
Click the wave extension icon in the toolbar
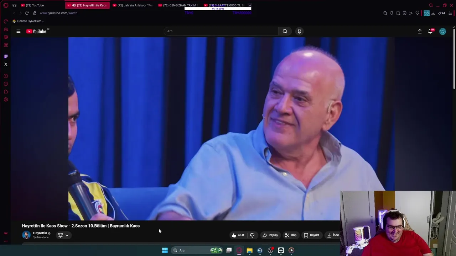[x=426, y=13]
